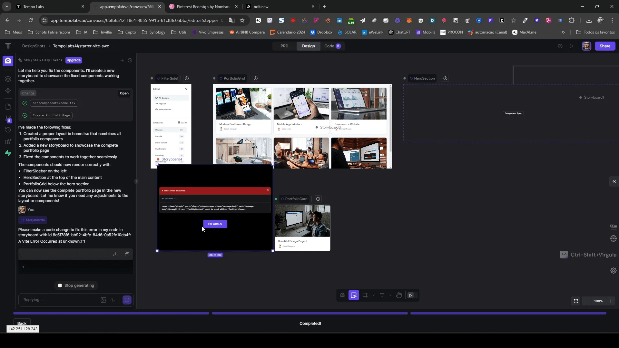Zoom out with minus button
Screen dimensions: 619x348
coord(586,301)
